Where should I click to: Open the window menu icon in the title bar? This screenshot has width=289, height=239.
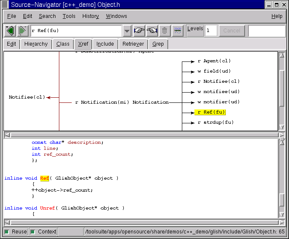click(5, 5)
